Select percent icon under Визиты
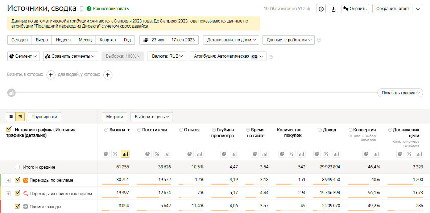 coord(115,154)
